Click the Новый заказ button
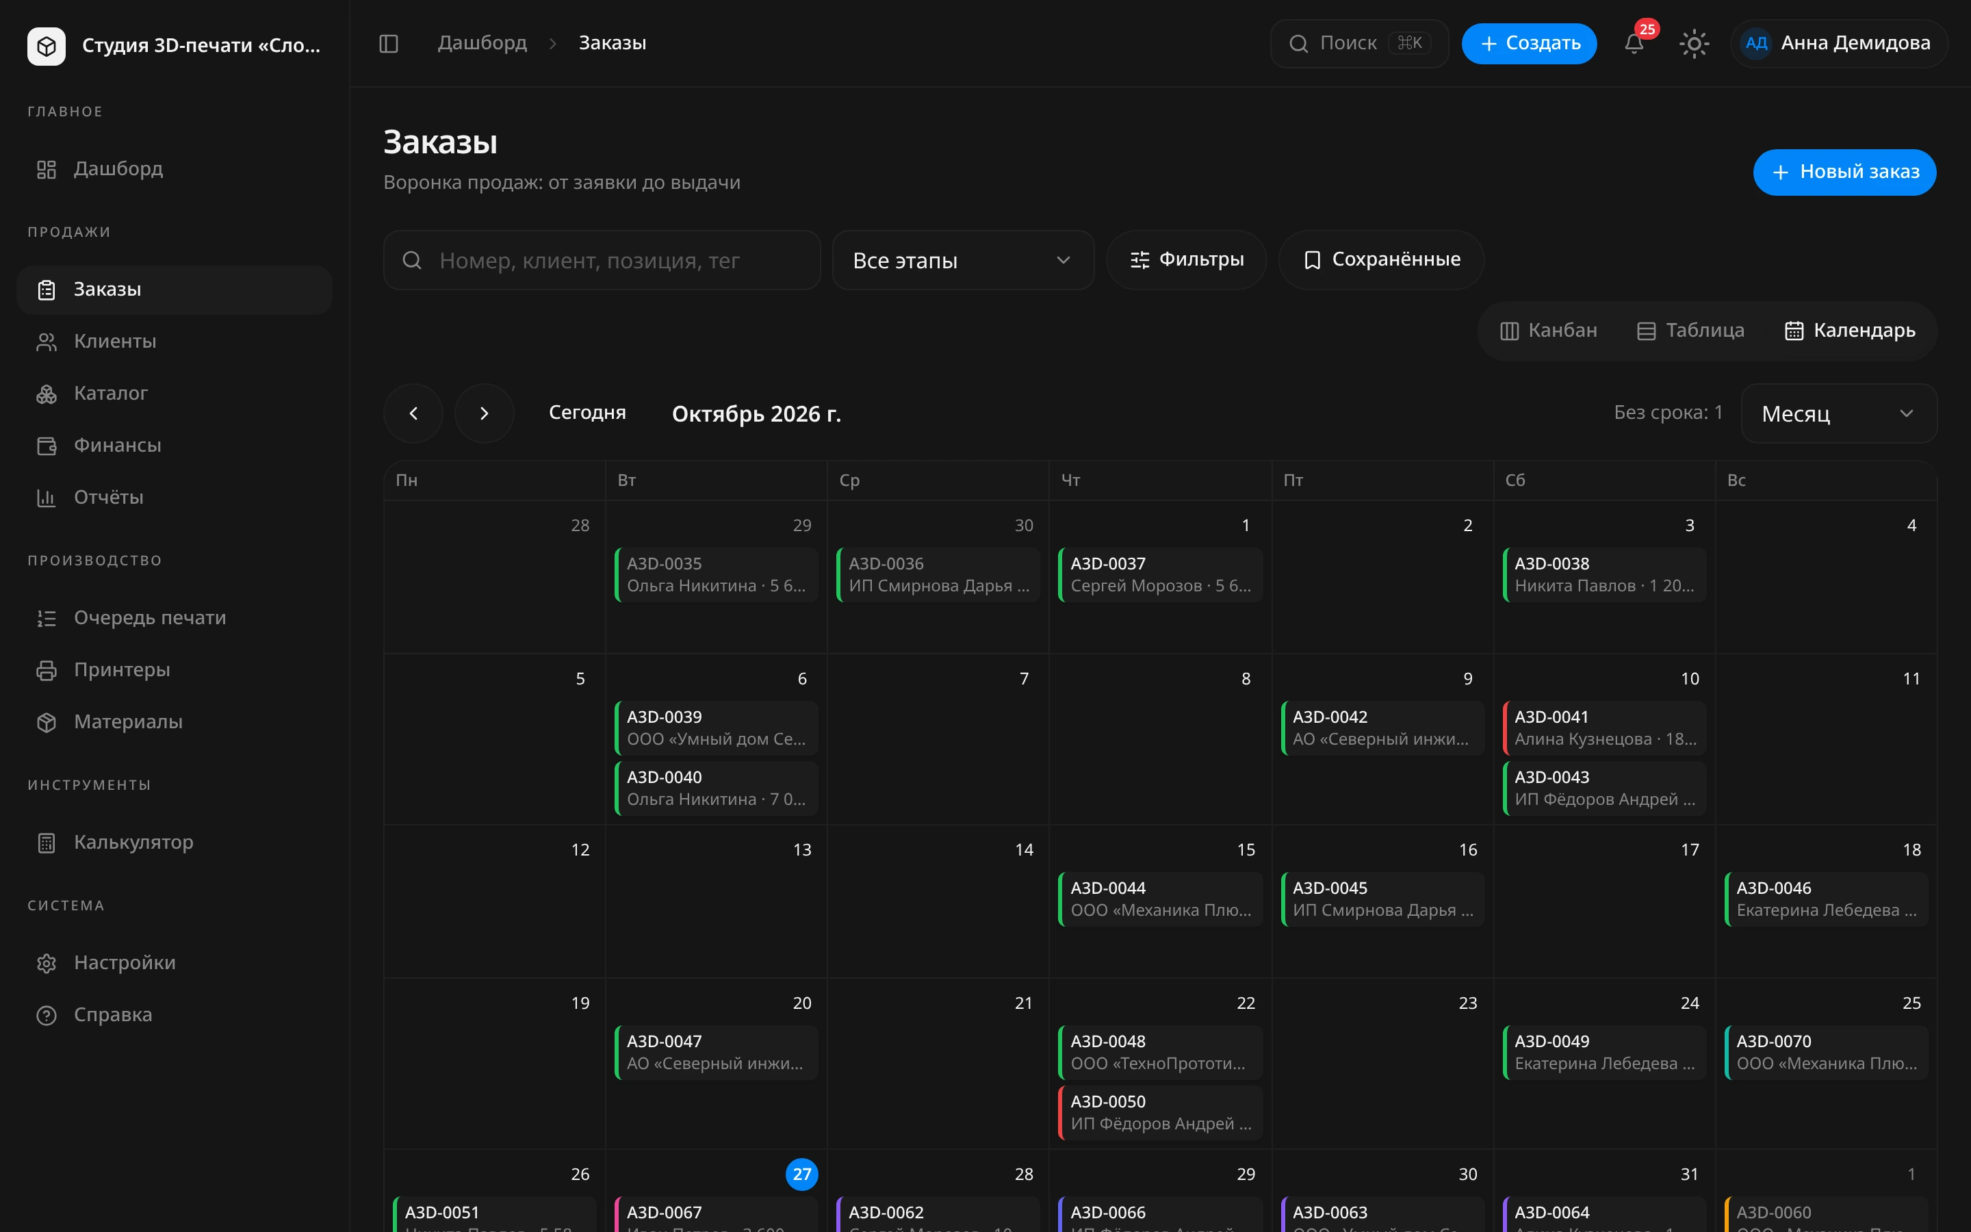 1844,172
